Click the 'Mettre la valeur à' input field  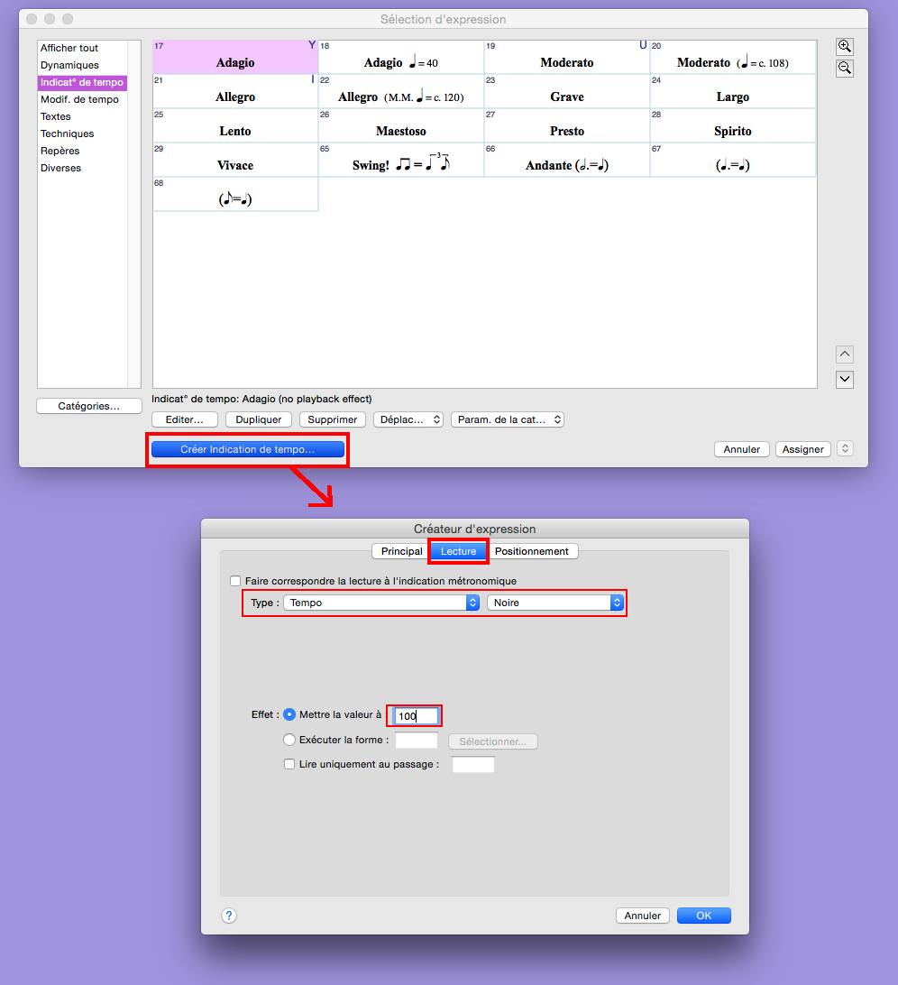(417, 716)
